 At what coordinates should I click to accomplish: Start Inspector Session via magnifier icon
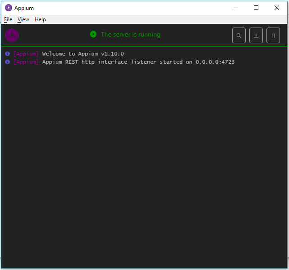(x=239, y=35)
